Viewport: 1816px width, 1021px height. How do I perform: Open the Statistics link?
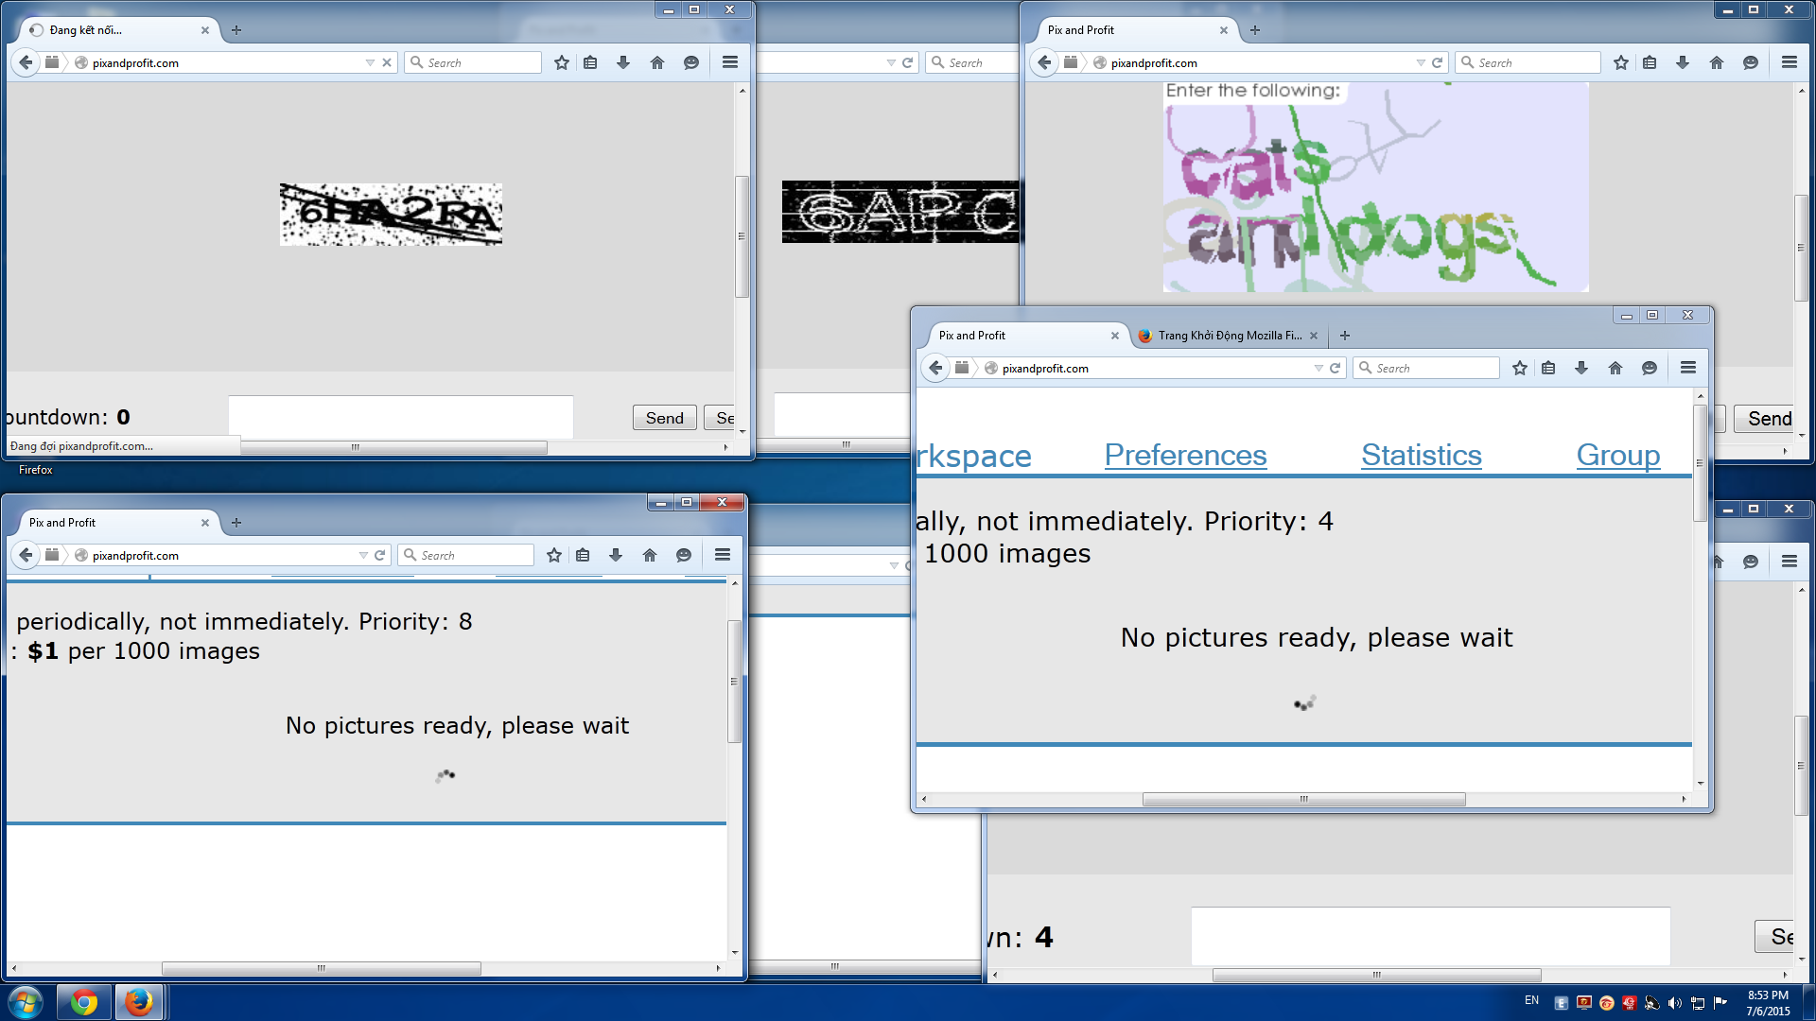[x=1421, y=455]
